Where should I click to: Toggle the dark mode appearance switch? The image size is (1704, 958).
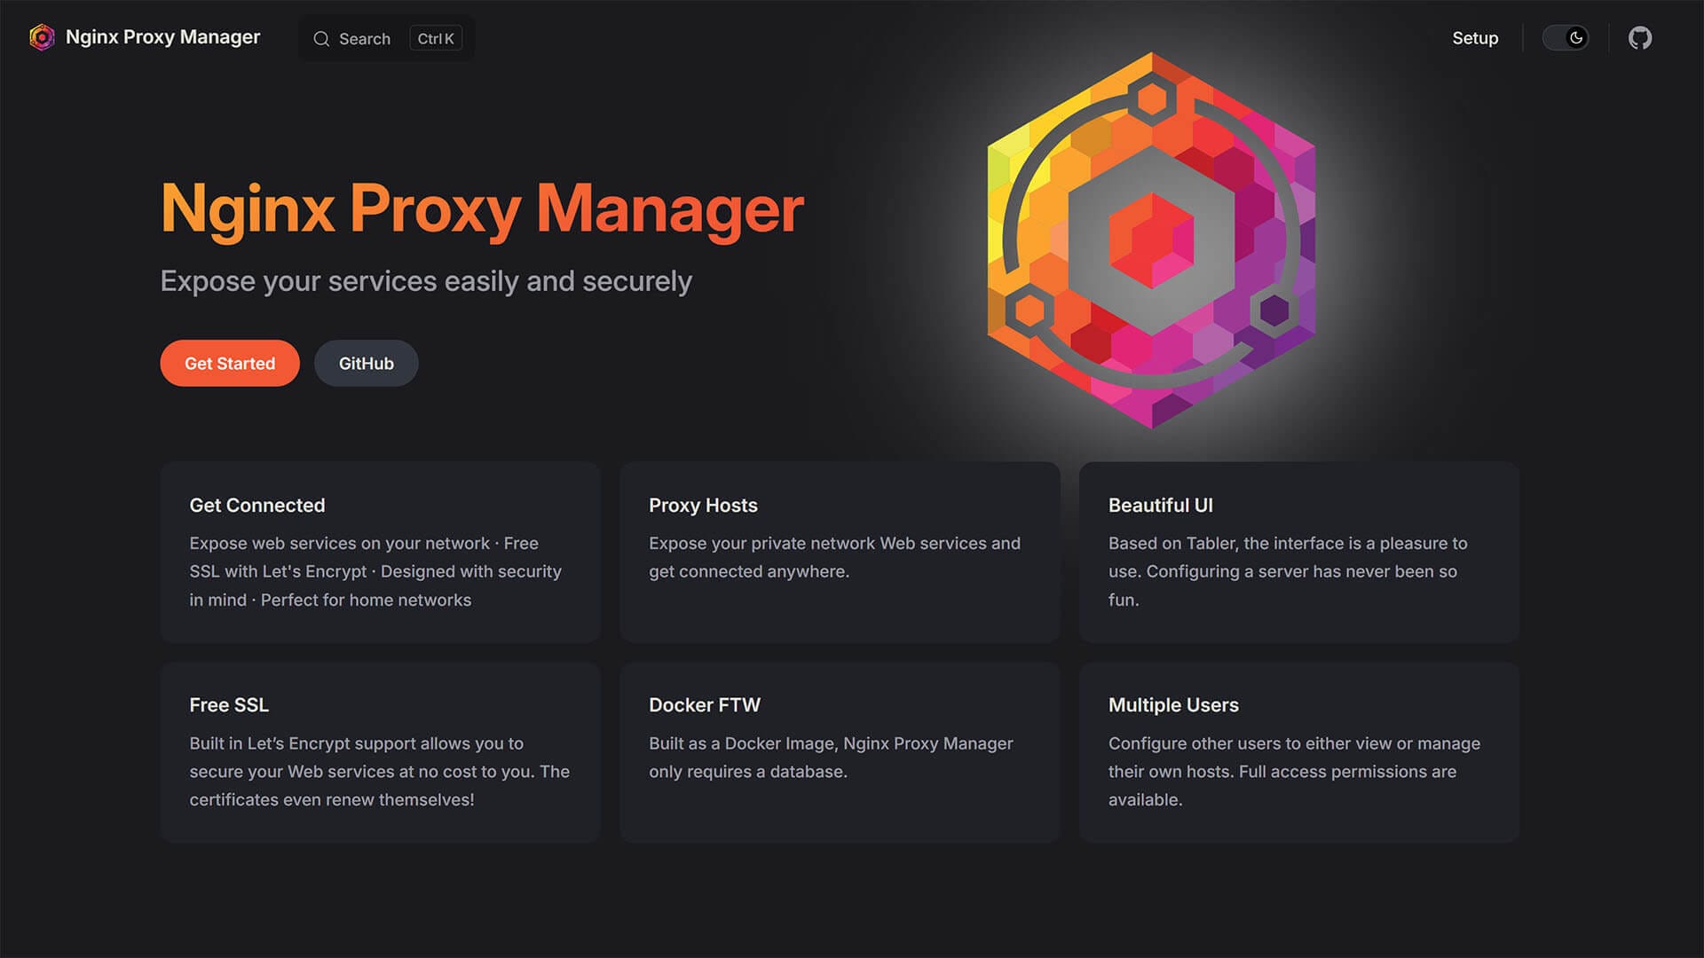point(1565,38)
